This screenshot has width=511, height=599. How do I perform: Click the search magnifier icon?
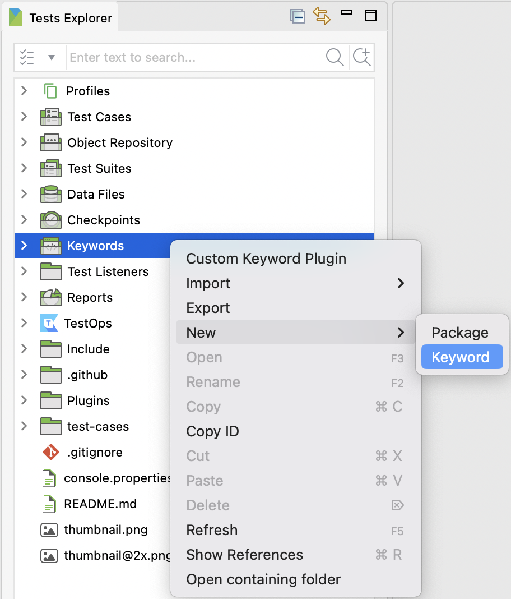[335, 57]
